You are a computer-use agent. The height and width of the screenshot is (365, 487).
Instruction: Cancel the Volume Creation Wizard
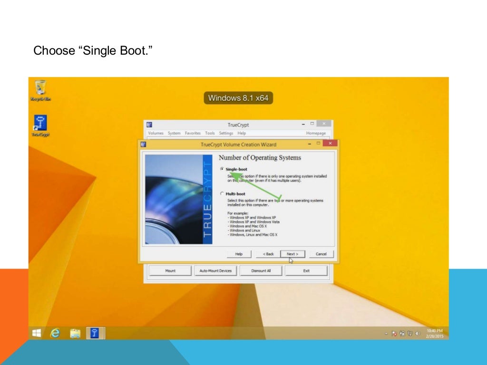321,254
